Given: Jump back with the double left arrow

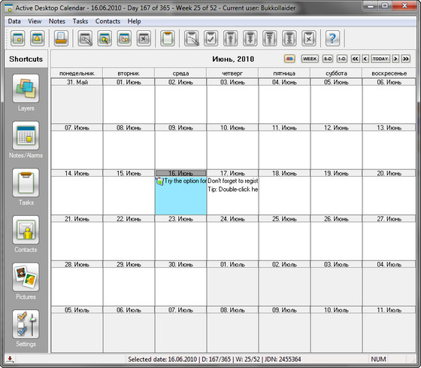Looking at the screenshot, I should point(355,59).
